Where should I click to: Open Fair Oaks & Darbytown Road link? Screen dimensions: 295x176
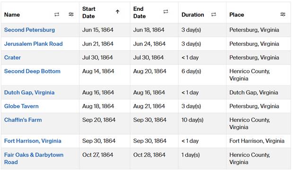[x=34, y=159]
